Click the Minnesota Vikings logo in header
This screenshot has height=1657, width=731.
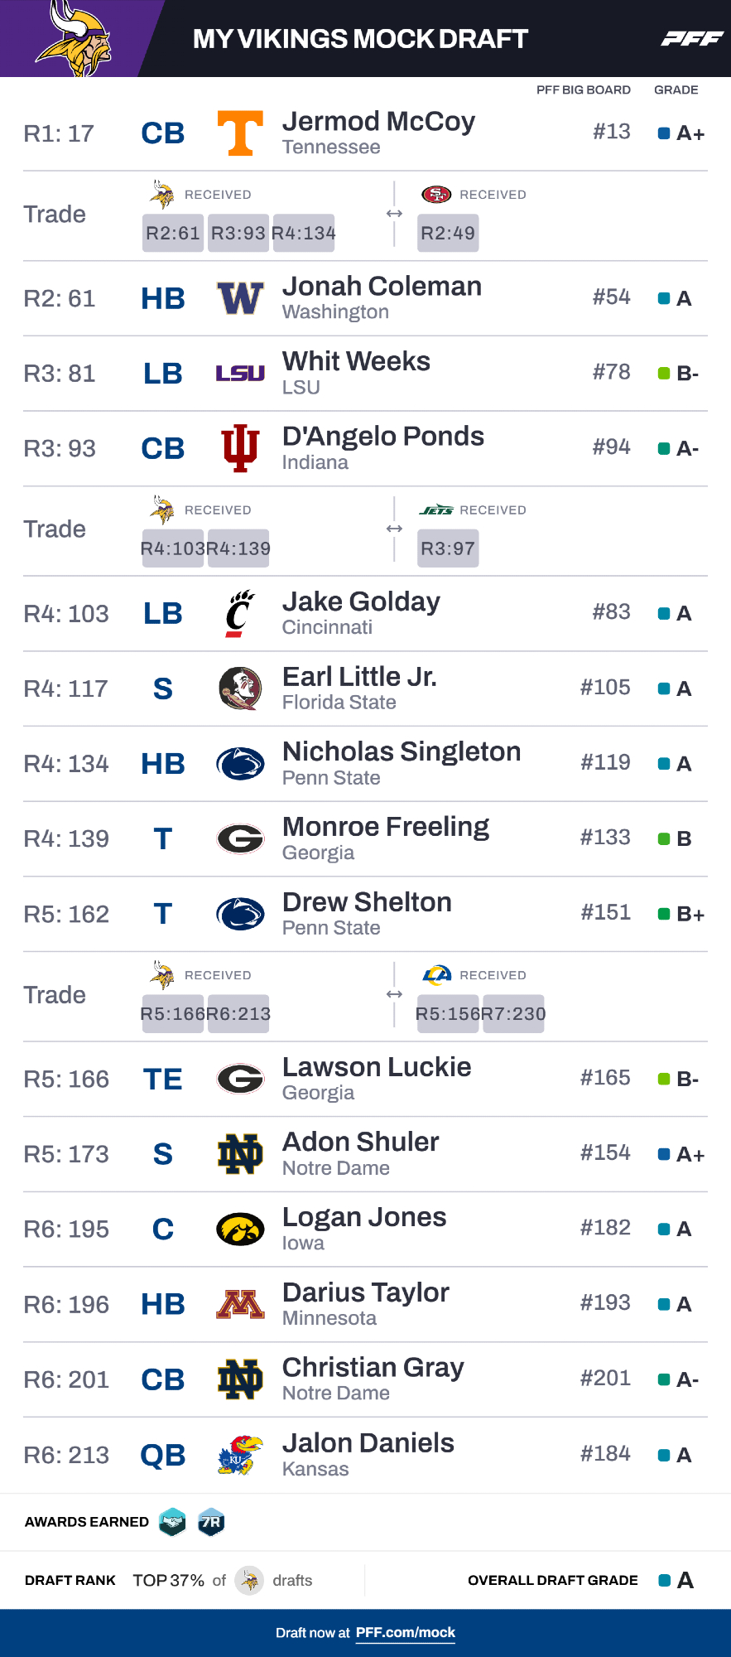pyautogui.click(x=74, y=39)
